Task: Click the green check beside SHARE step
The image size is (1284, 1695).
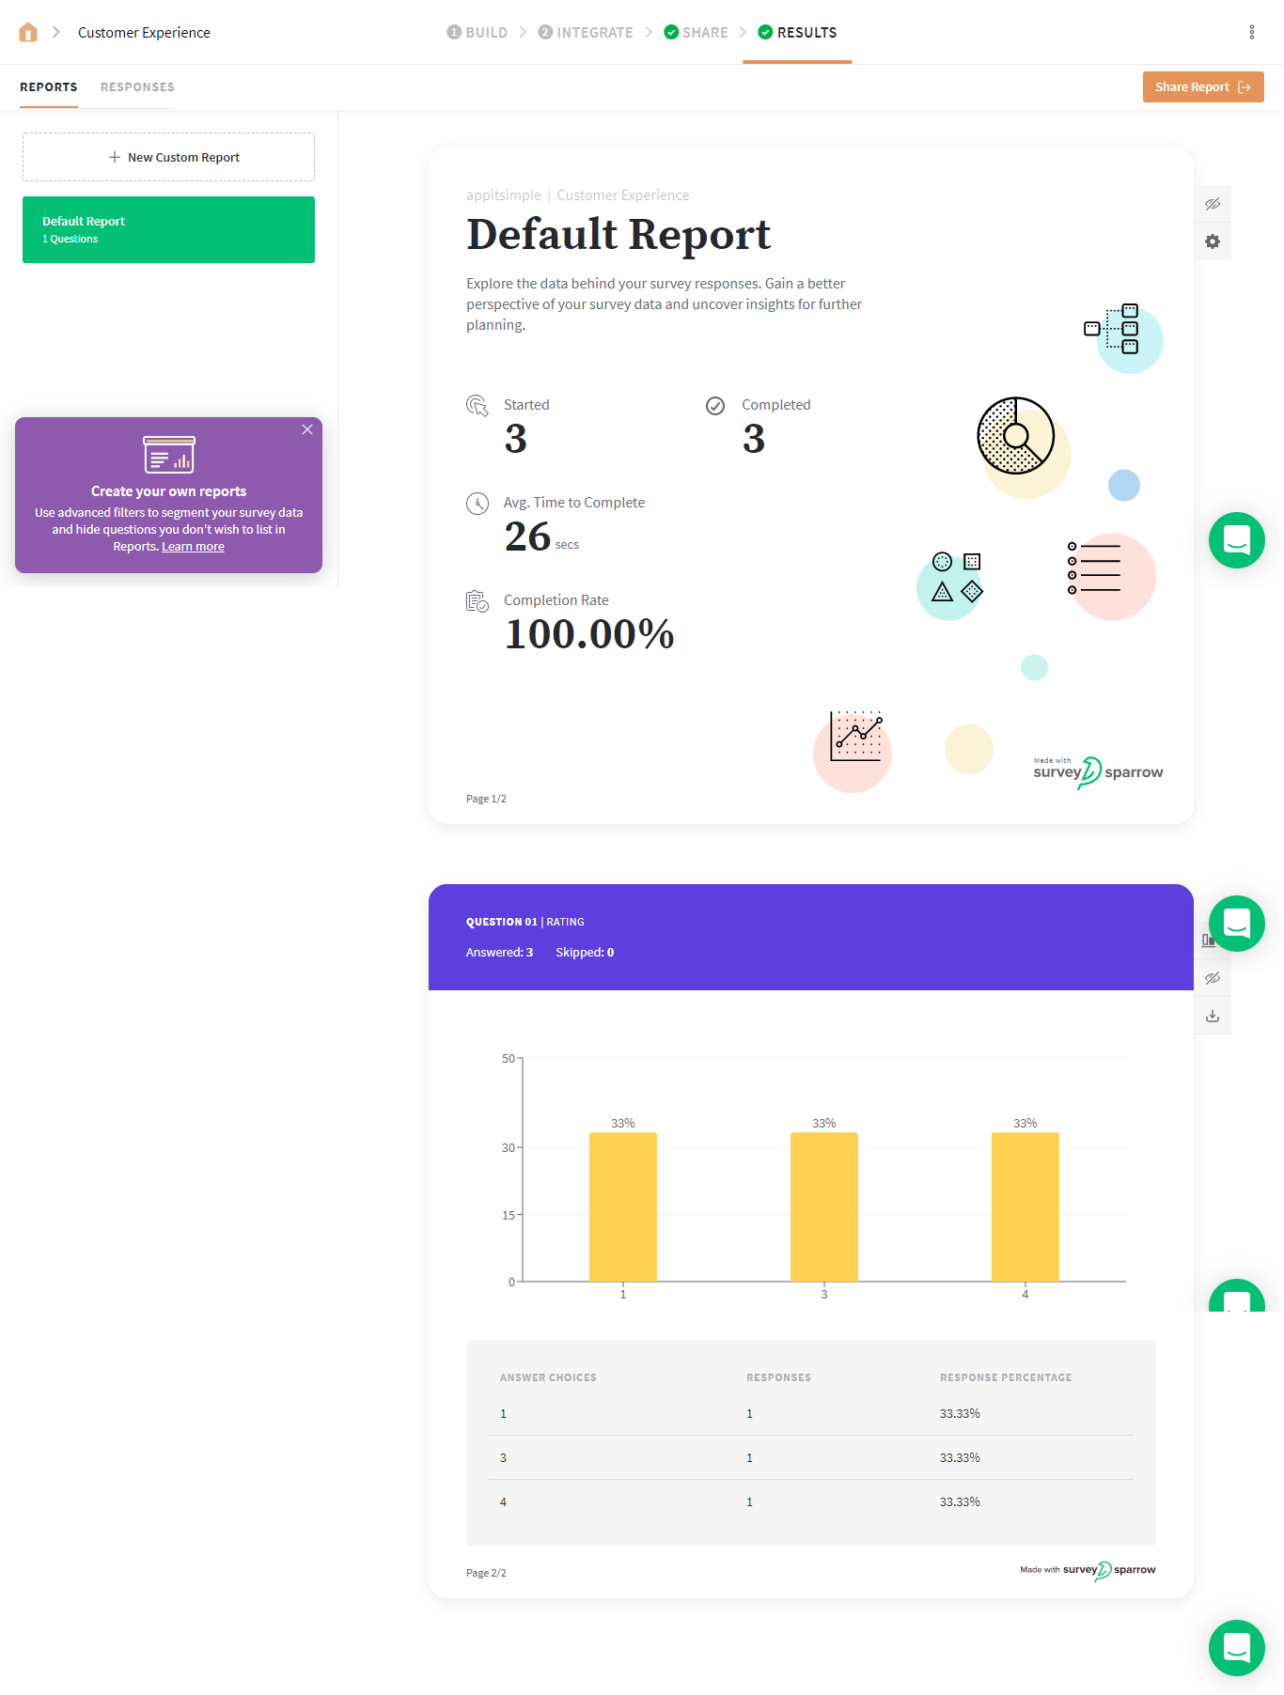Action: [x=671, y=33]
